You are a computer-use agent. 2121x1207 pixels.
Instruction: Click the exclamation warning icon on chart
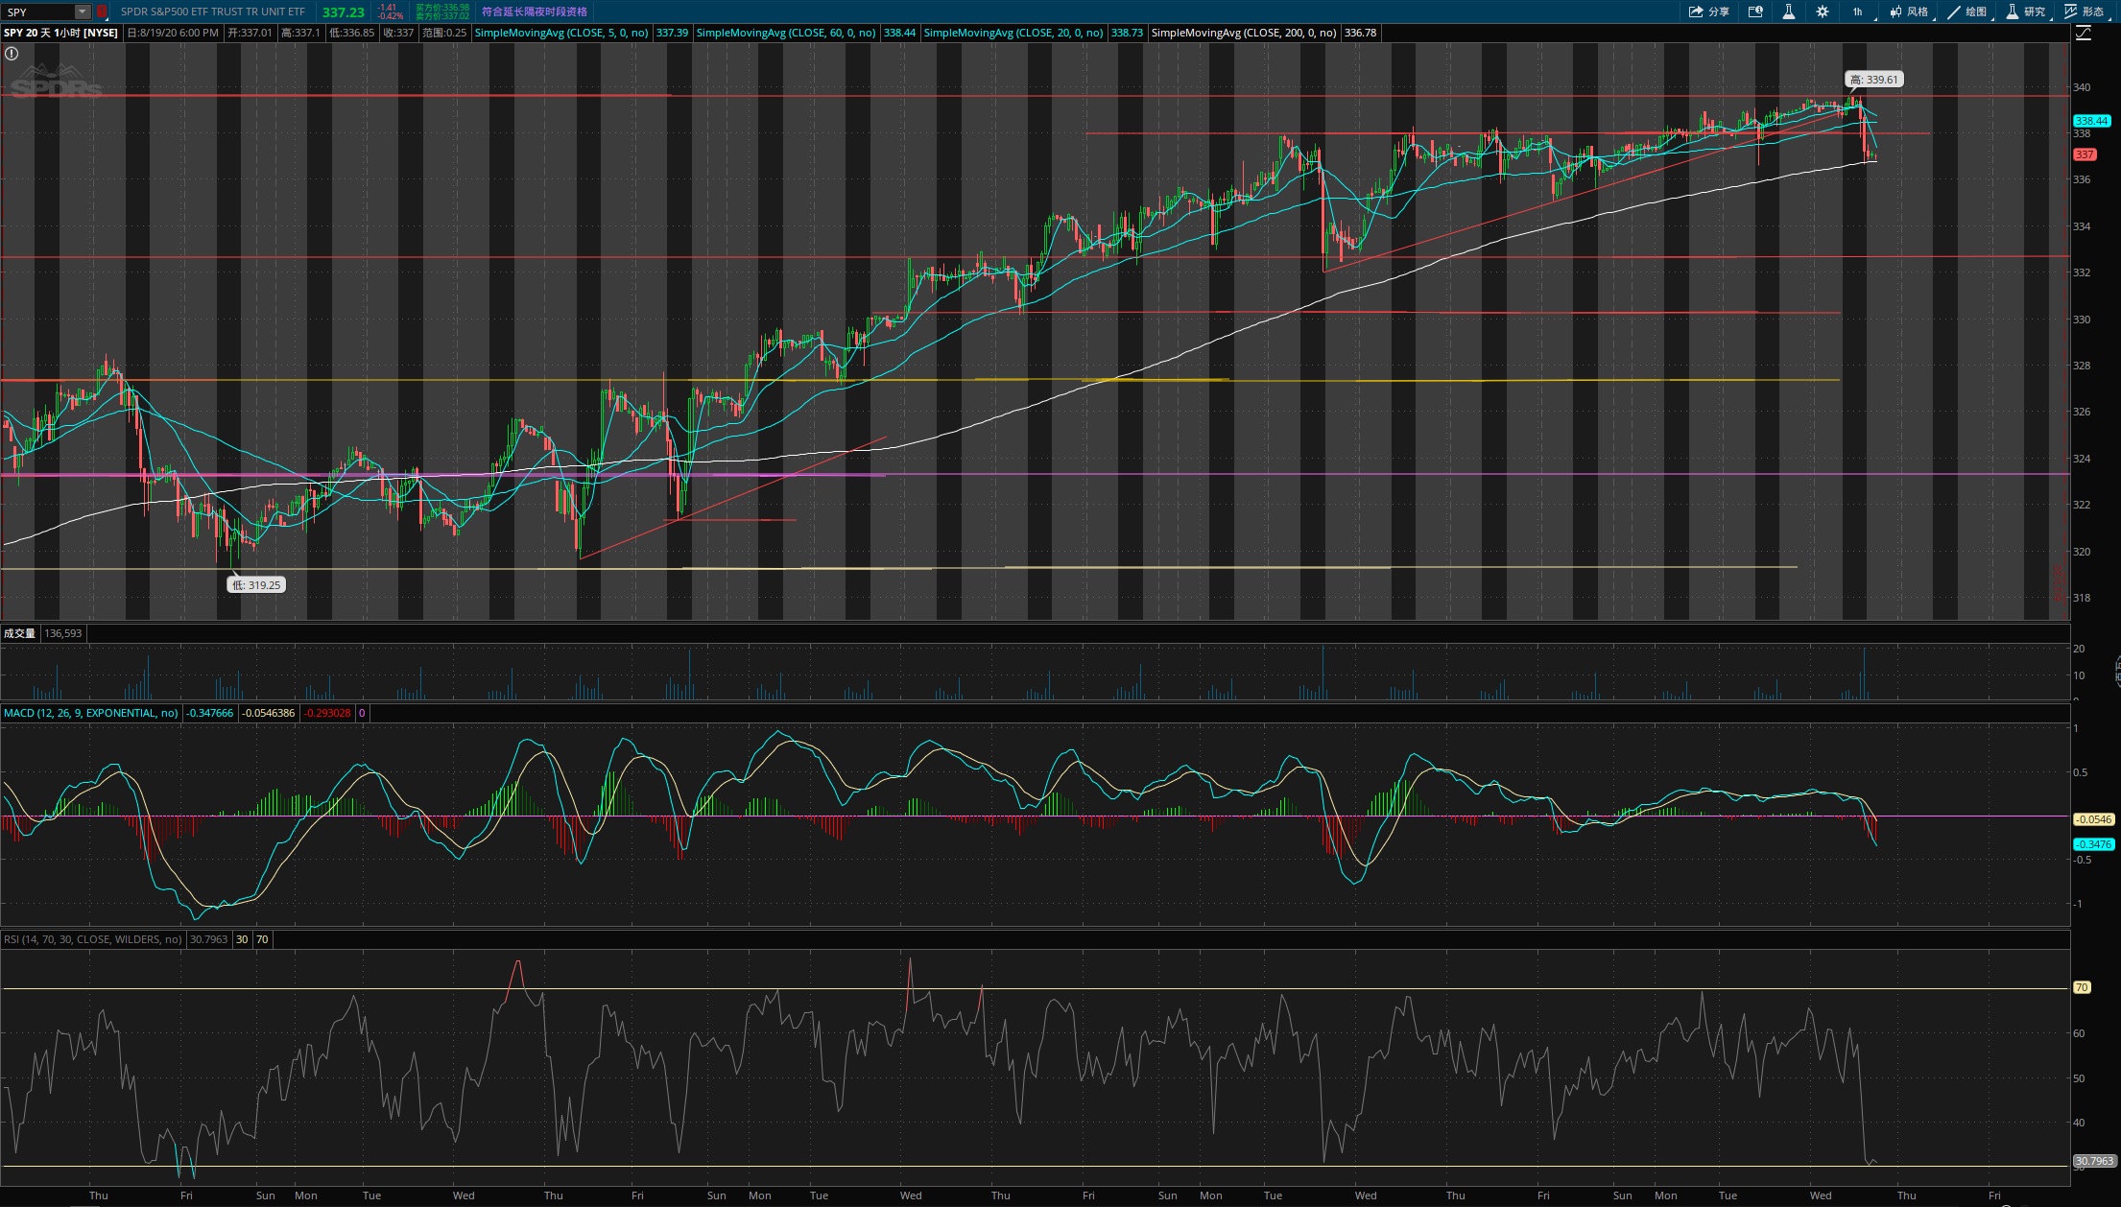[x=12, y=54]
